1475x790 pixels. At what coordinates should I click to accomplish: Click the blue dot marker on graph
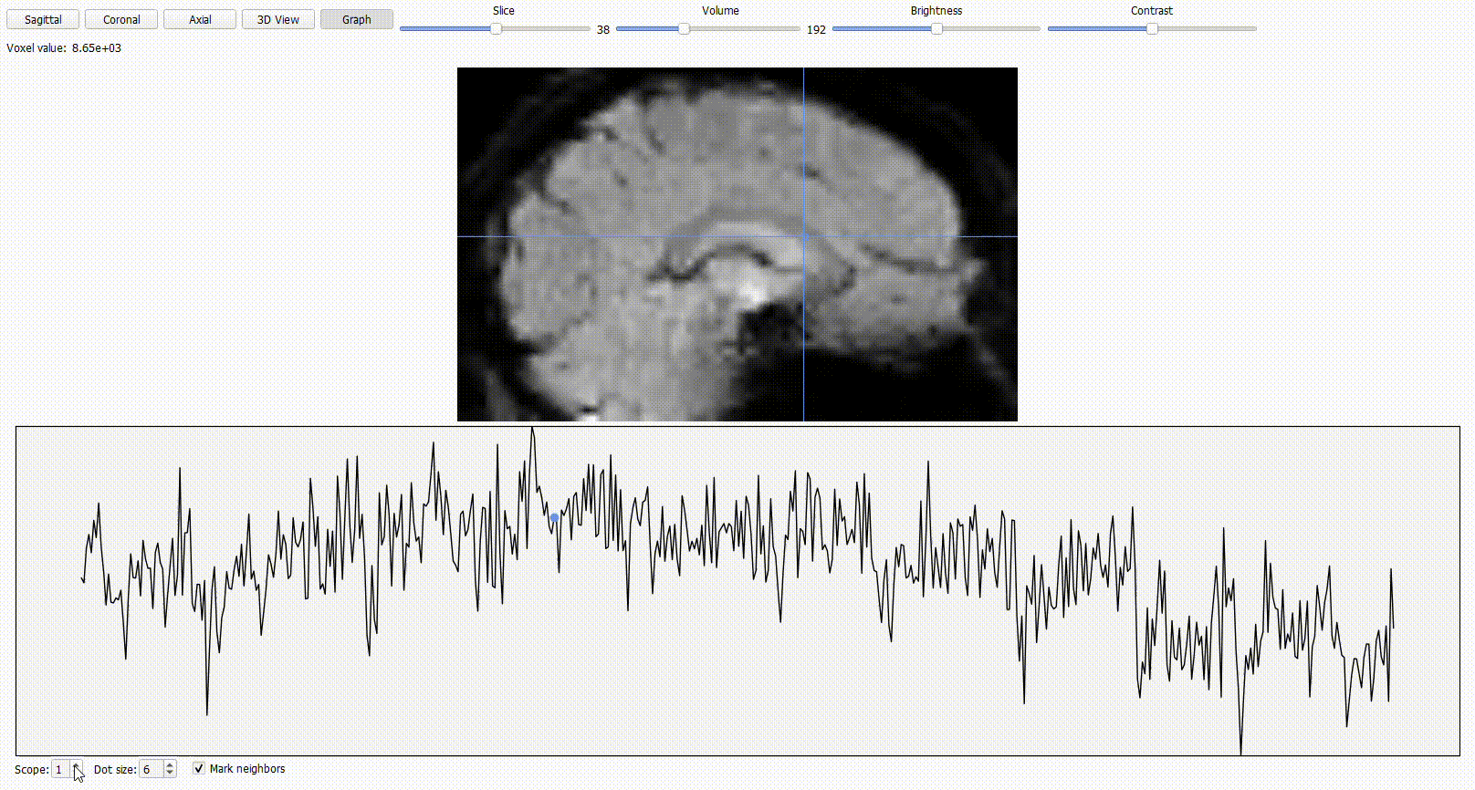(x=554, y=517)
